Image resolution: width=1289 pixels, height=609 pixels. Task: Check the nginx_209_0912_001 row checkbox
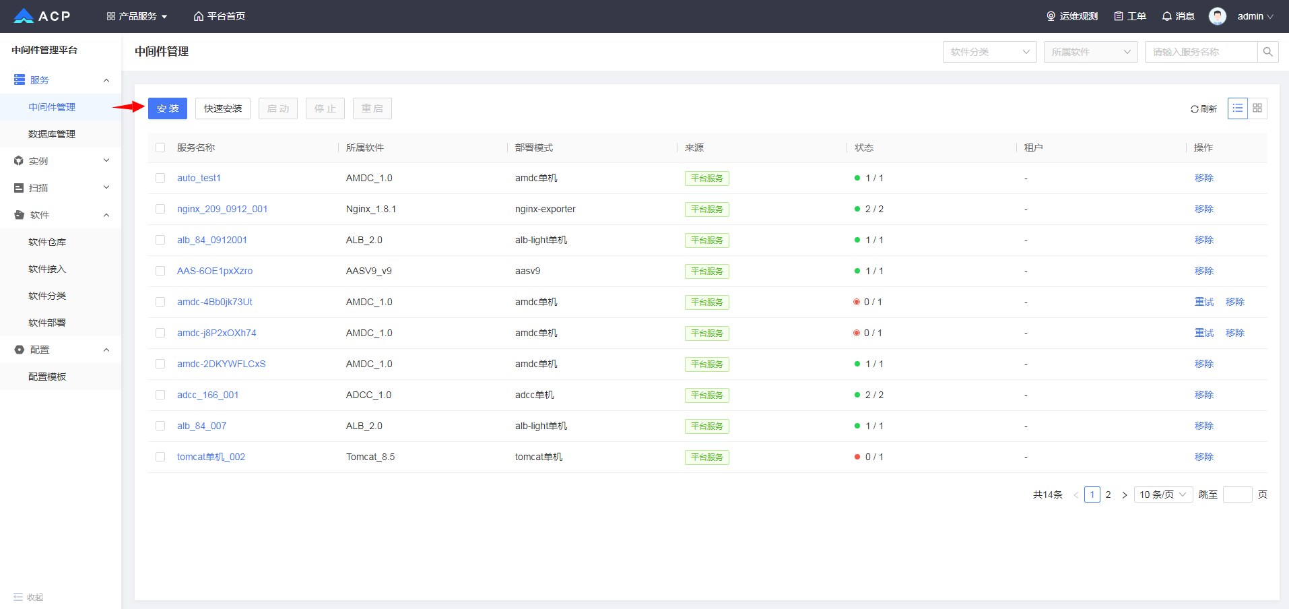[160, 209]
